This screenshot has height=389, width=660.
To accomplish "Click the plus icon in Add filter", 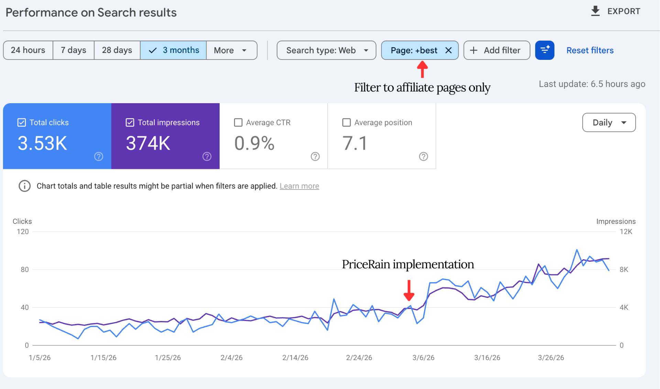I will click(474, 50).
